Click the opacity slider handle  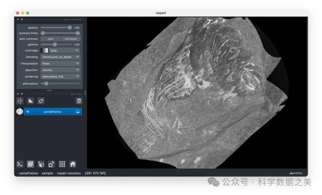[x=70, y=28]
